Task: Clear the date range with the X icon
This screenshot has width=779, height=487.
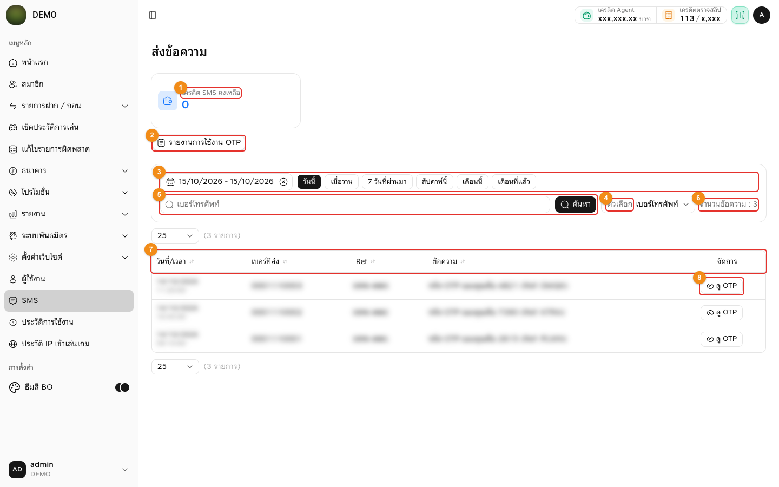Action: coord(283,182)
